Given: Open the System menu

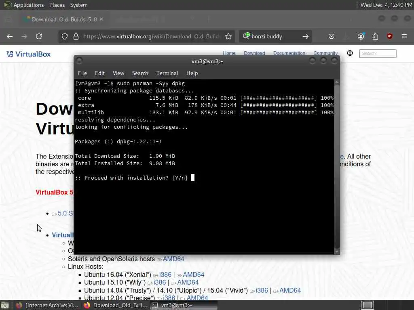Looking at the screenshot, I should coord(79,5).
